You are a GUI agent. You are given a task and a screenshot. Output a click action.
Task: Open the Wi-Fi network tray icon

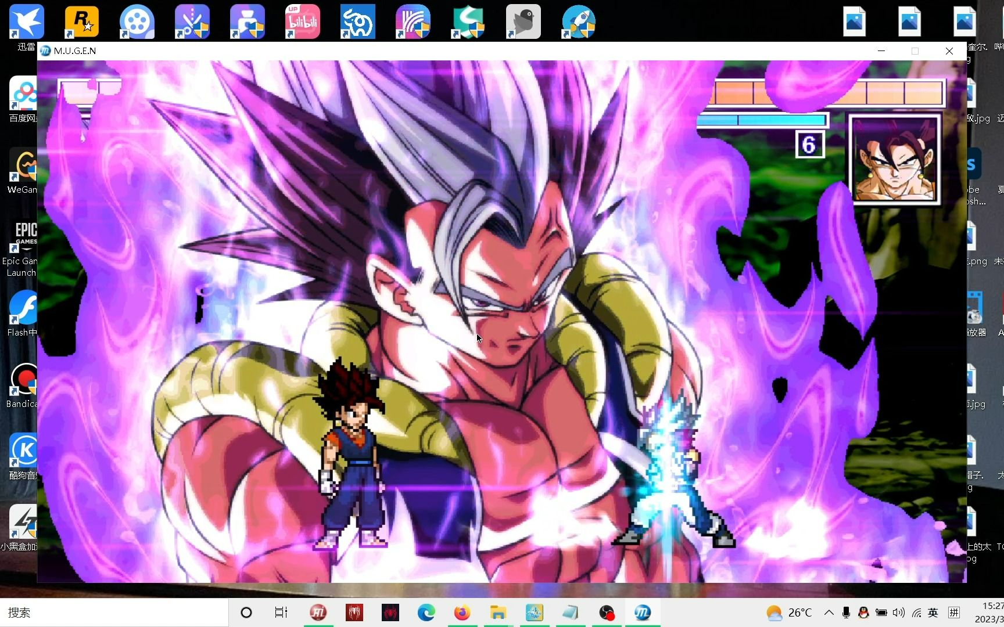[x=916, y=612]
